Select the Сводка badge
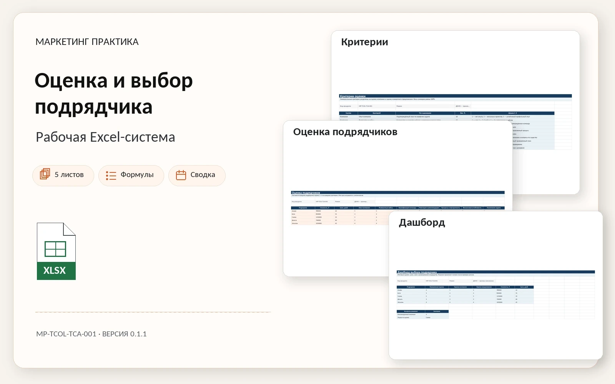Viewport: 615px width, 384px height. 197,175
